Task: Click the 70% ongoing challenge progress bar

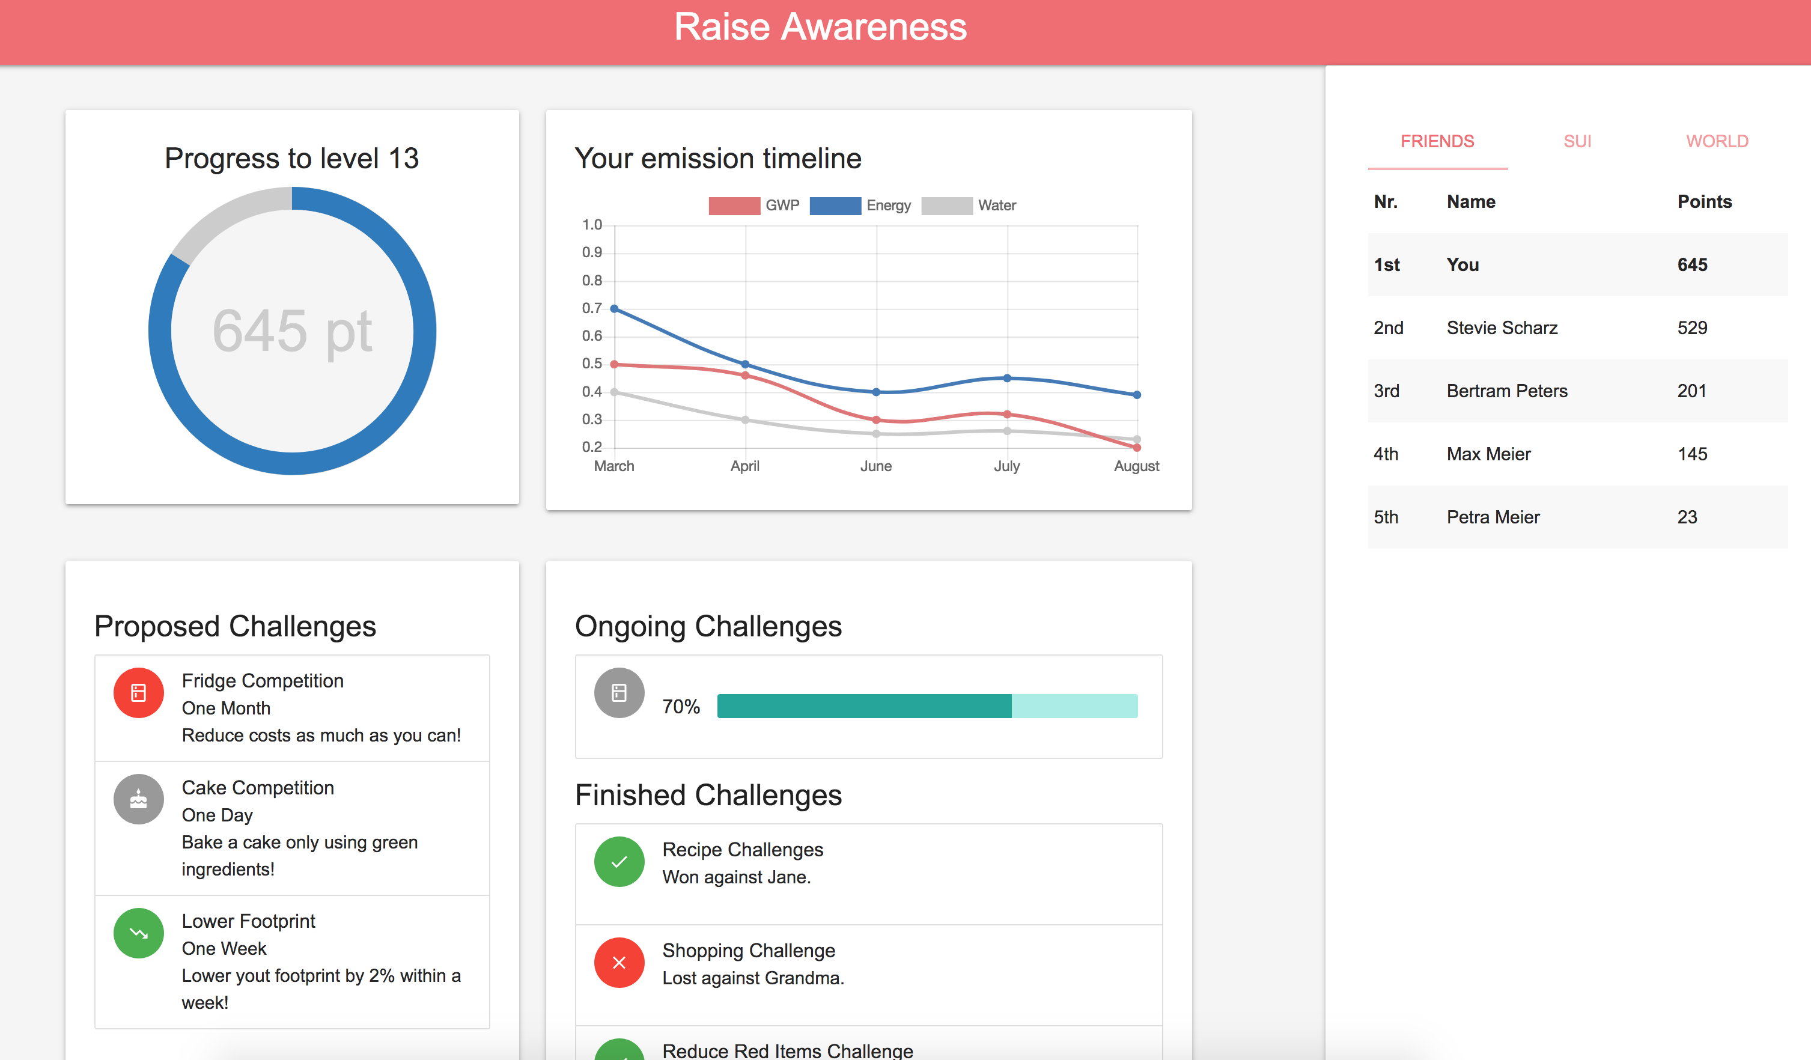Action: coord(927,705)
